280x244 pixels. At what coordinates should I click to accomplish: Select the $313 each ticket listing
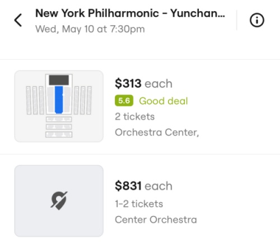coord(140,107)
